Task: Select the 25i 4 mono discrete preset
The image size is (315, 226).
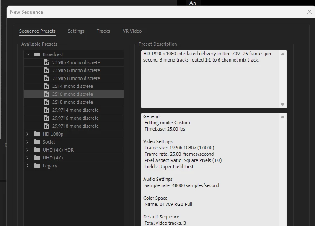Action: (x=74, y=86)
